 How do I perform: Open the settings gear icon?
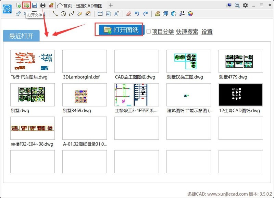pos(245,5)
